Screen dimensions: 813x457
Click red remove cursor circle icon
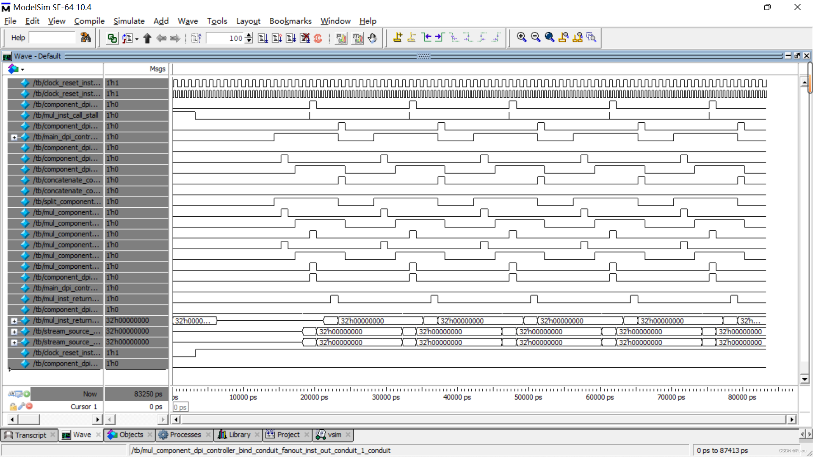pyautogui.click(x=29, y=406)
